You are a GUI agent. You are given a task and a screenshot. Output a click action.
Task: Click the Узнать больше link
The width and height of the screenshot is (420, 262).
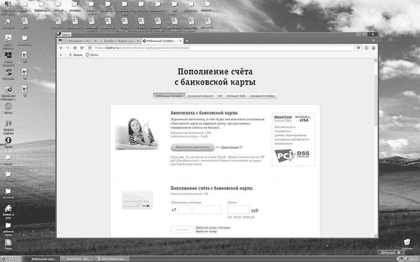[230, 147]
